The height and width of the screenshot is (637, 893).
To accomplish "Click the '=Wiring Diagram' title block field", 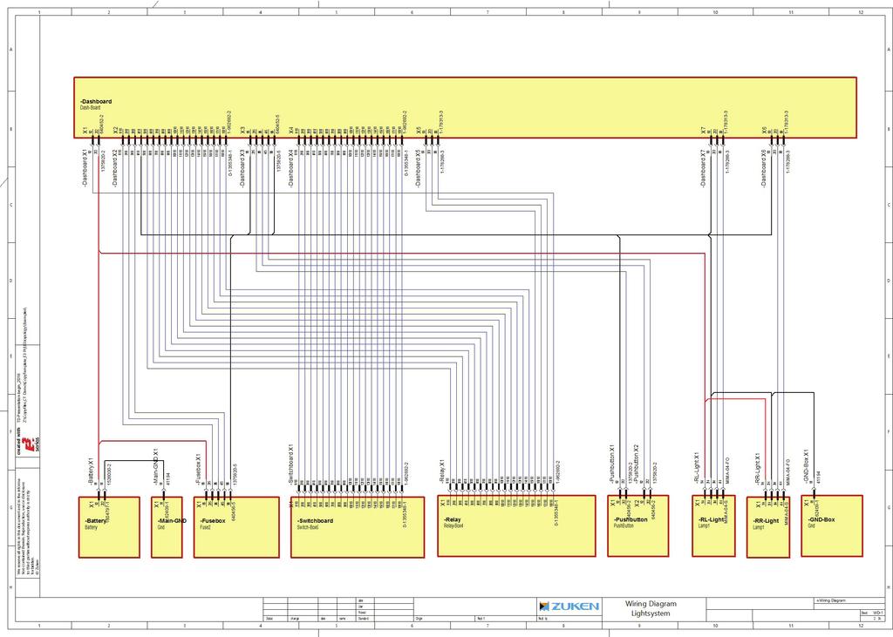I will click(x=831, y=600).
